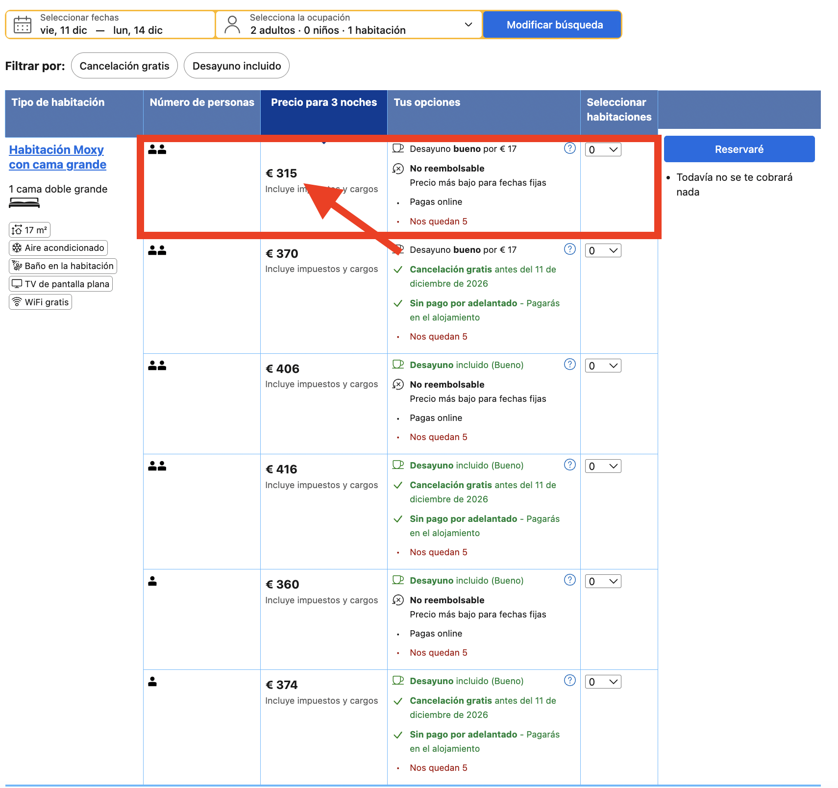The height and width of the screenshot is (788, 838).
Task: Open room quantity dropdown for €416 option
Action: click(603, 467)
